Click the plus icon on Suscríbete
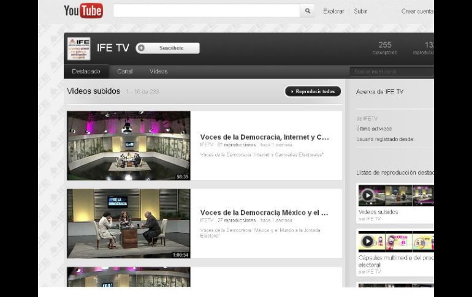The width and height of the screenshot is (472, 297). [142, 48]
